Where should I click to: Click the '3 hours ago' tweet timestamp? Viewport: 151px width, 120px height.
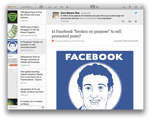point(65,21)
